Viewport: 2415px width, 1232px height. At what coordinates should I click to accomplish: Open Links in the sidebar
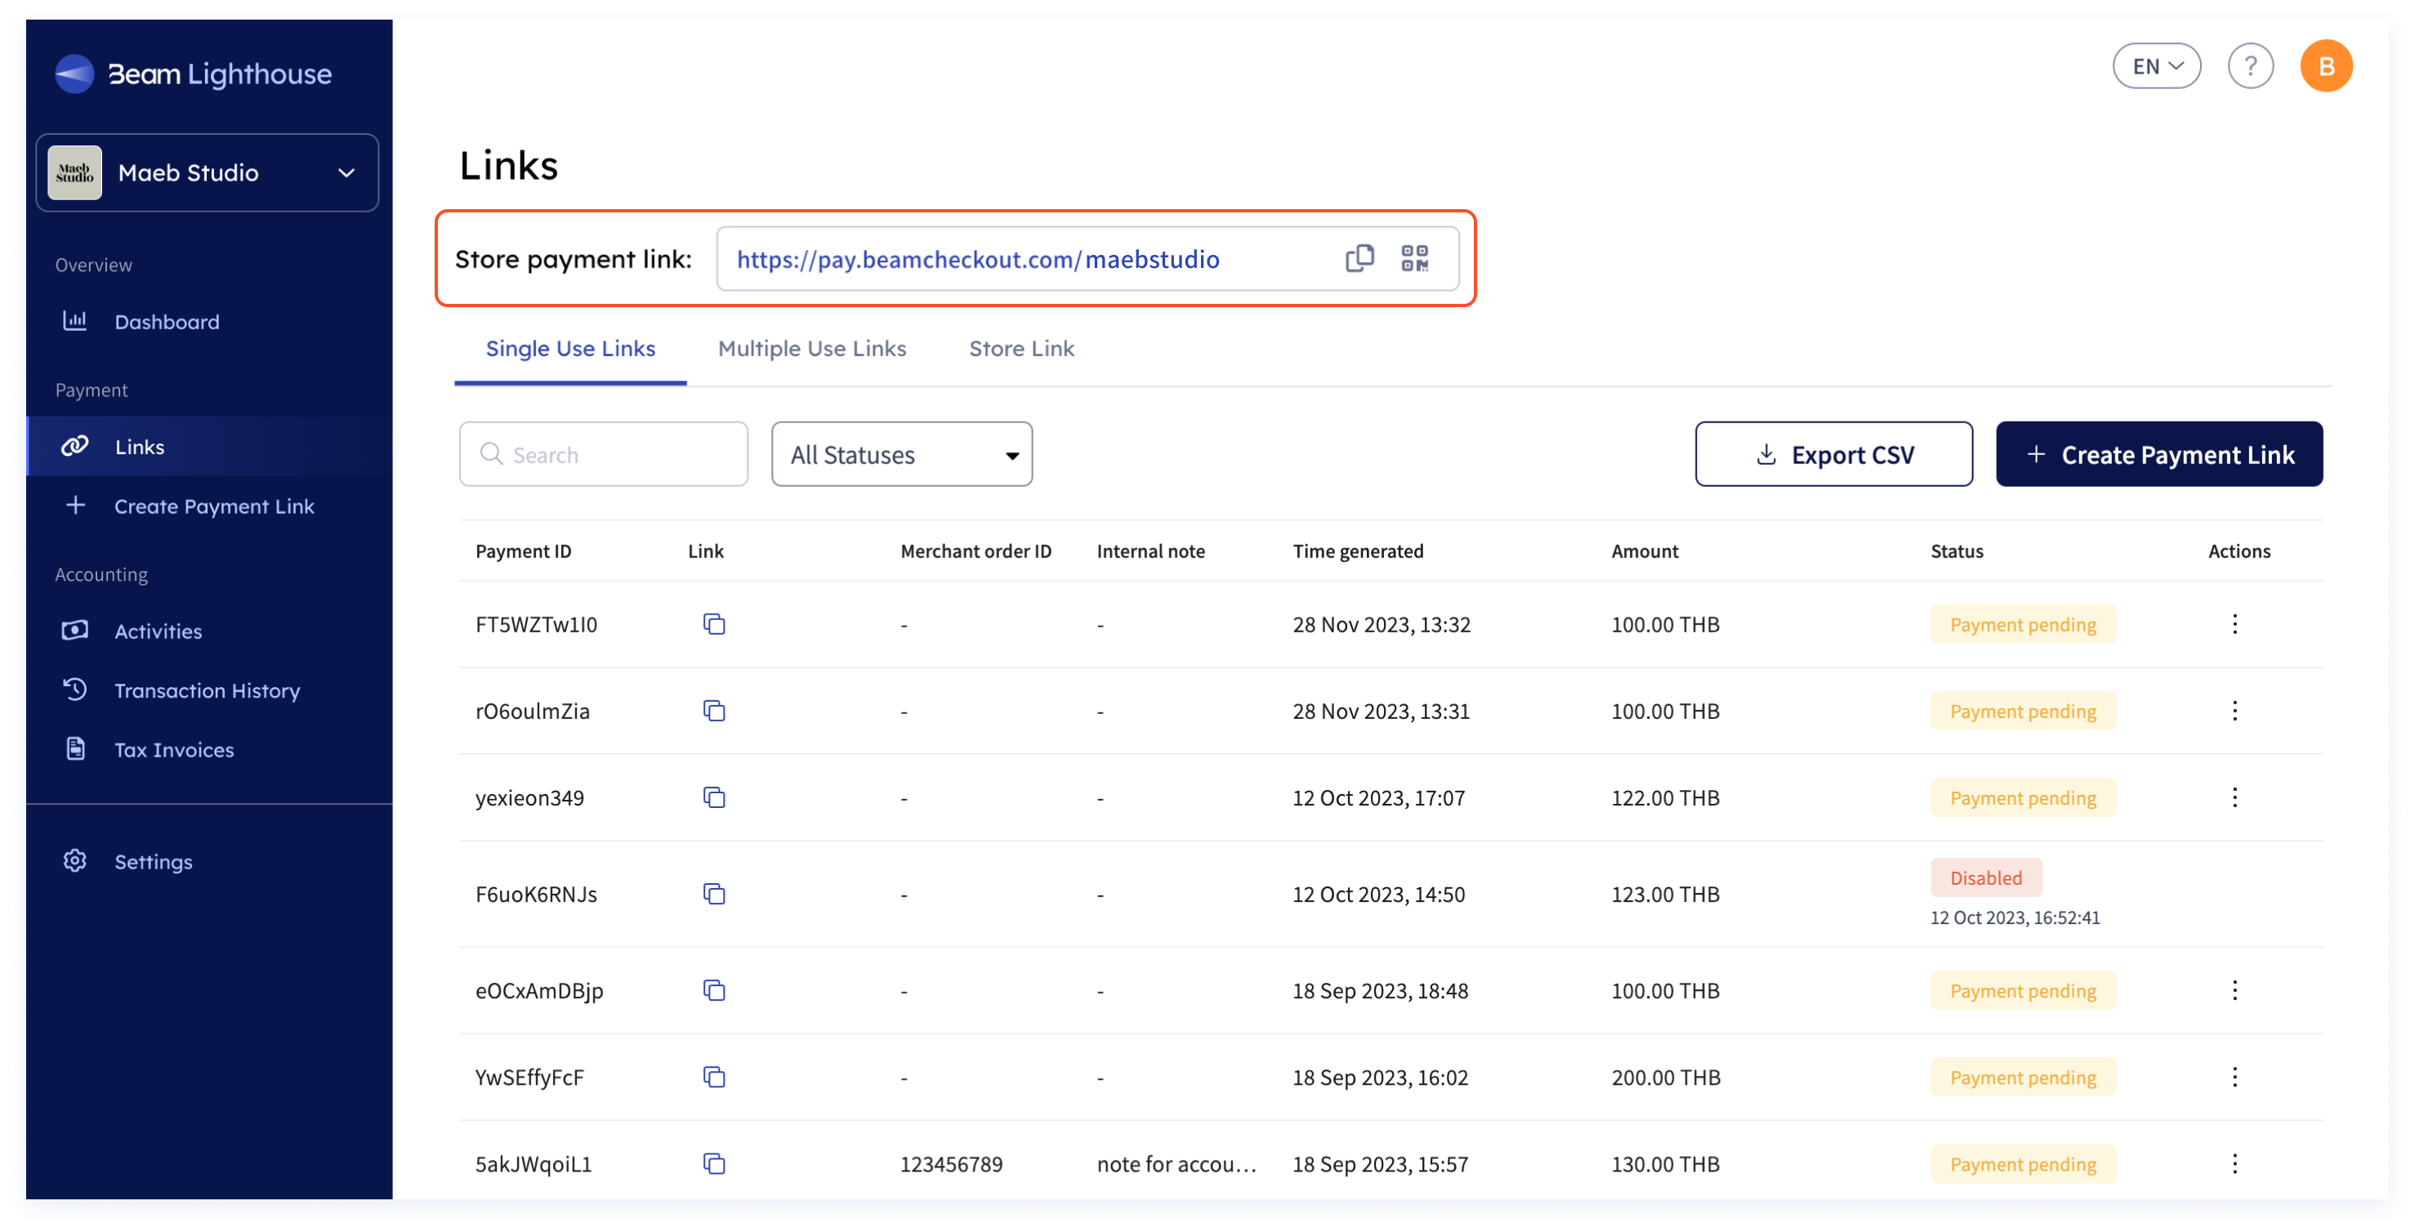coord(208,447)
